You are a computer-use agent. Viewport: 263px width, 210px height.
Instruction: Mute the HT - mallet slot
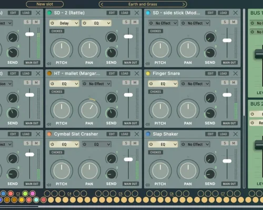pos(135,82)
